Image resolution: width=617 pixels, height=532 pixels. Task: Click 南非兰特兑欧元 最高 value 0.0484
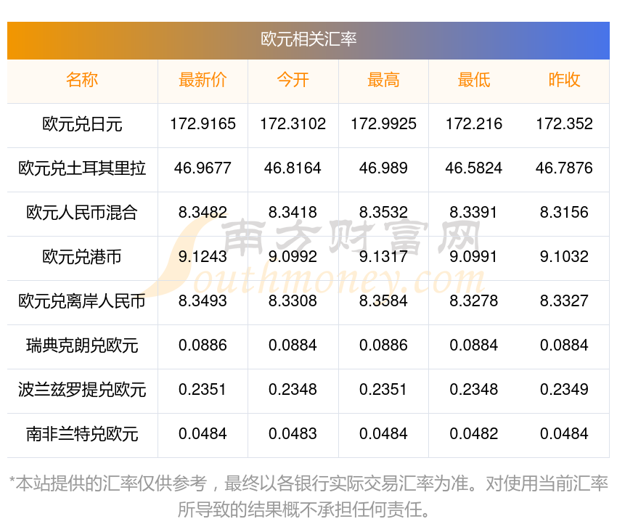tap(383, 434)
